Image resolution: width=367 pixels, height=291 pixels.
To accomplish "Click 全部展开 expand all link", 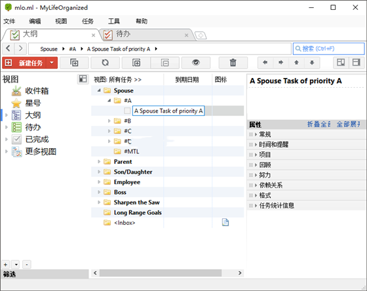I will pos(348,124).
